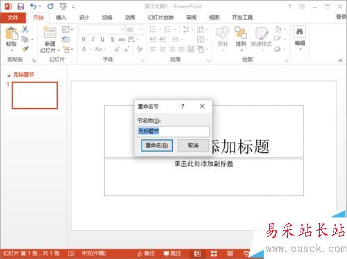
Task: Expand the Section dropdown in slides group
Action: pyautogui.click(x=68, y=49)
